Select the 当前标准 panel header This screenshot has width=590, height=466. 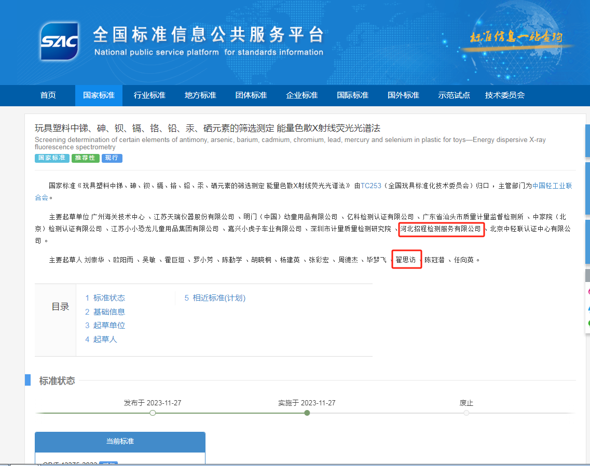click(x=120, y=442)
